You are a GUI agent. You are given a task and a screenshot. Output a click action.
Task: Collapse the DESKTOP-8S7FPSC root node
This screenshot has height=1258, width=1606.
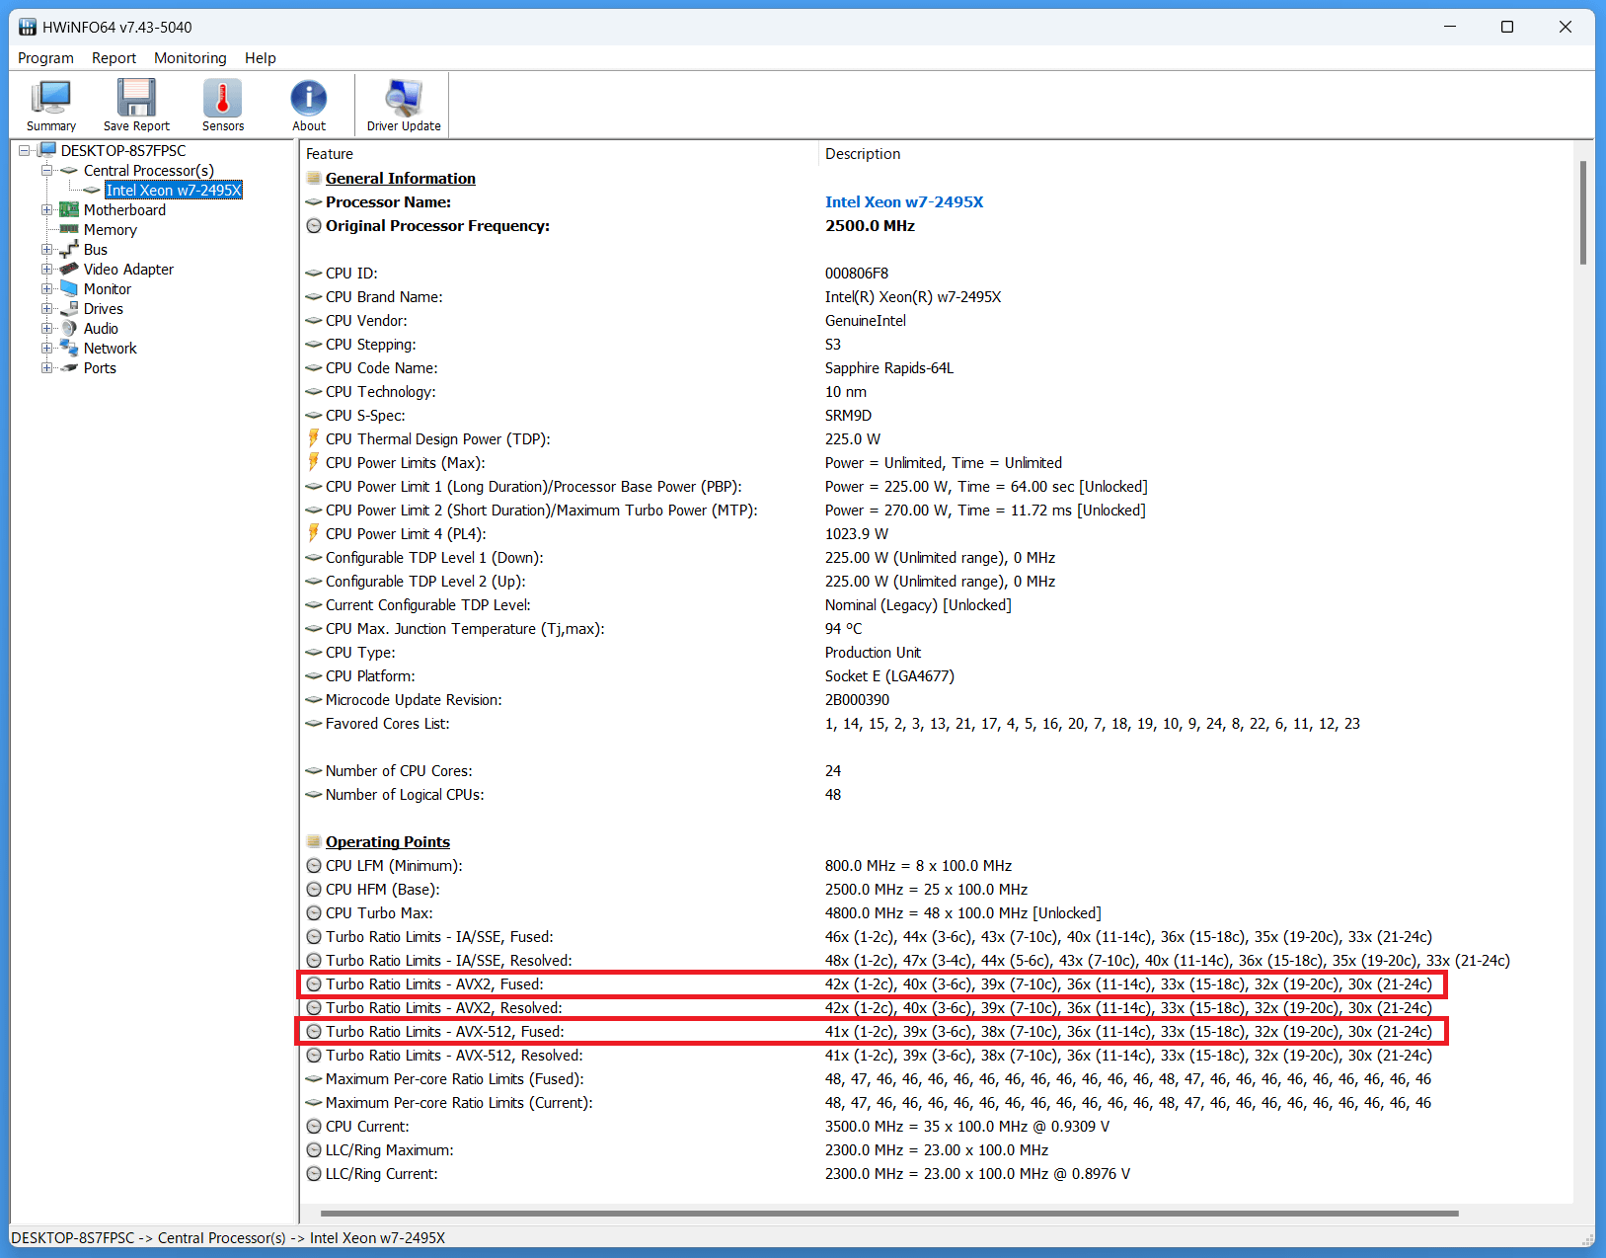click(24, 150)
